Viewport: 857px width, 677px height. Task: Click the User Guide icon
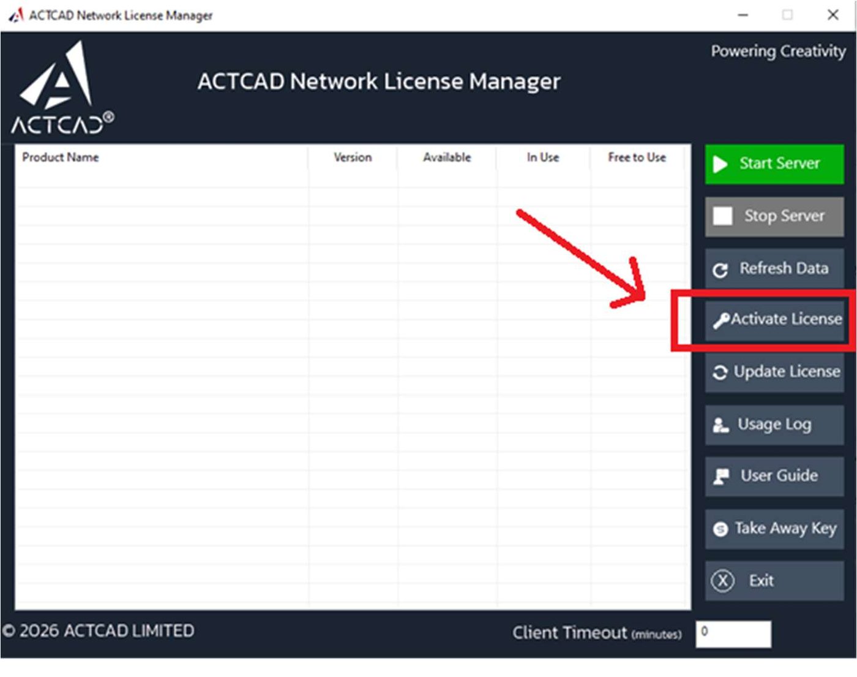pos(721,476)
